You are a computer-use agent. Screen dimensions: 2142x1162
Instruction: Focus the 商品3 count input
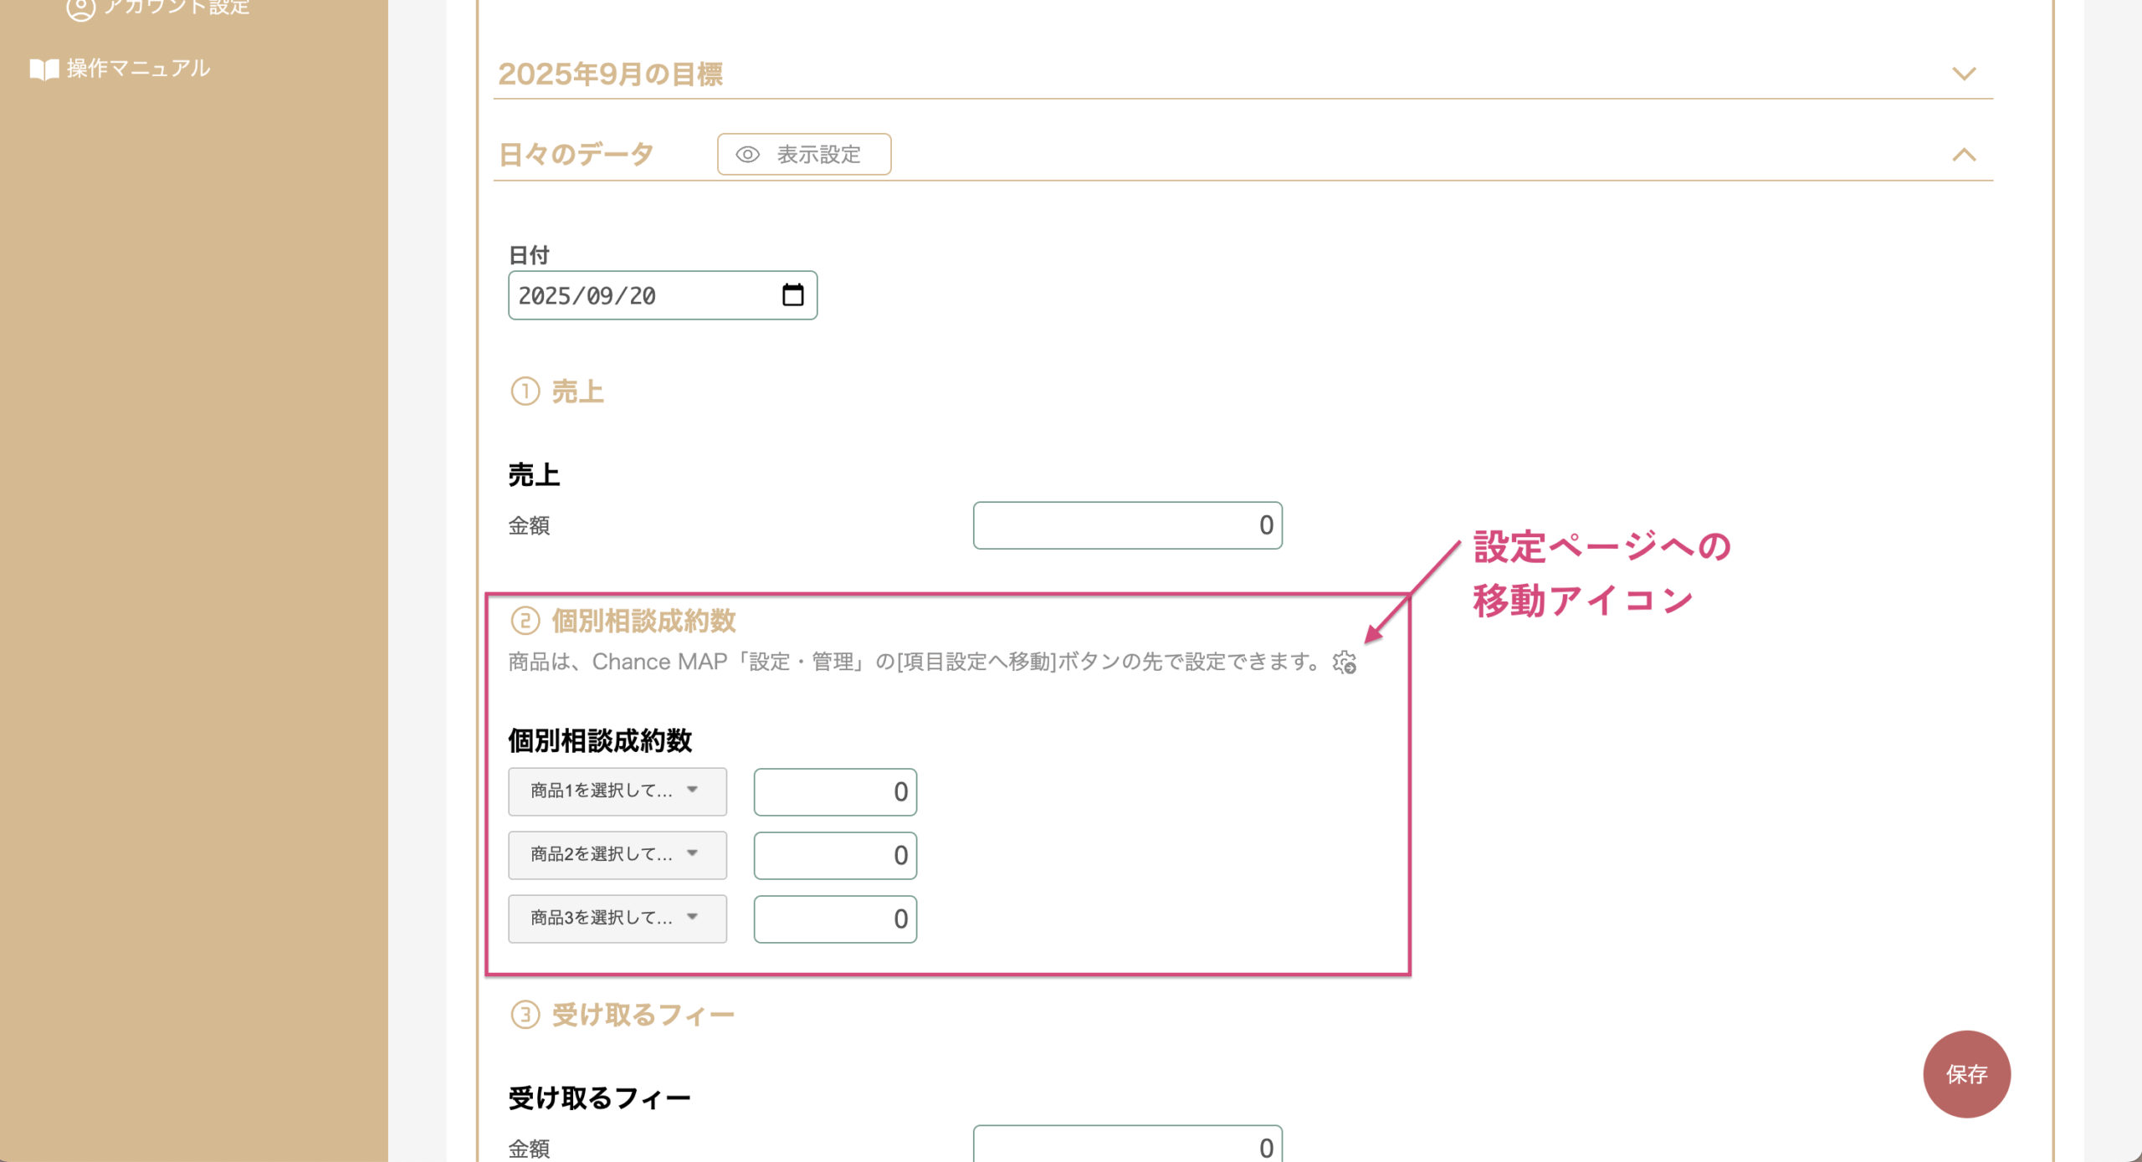[x=834, y=919]
